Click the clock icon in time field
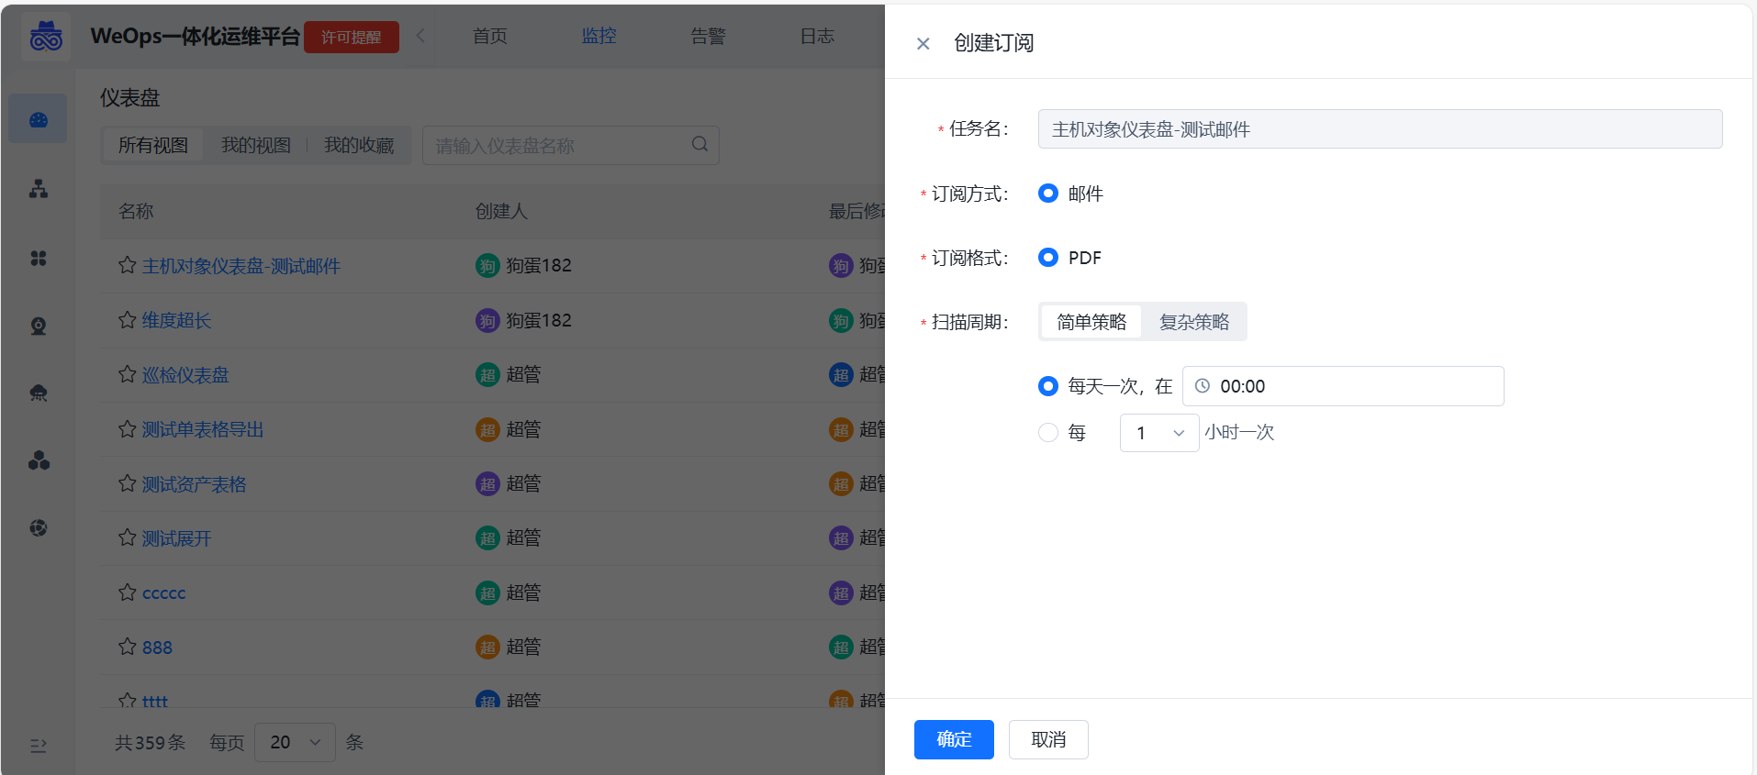The image size is (1757, 775). pyautogui.click(x=1202, y=386)
